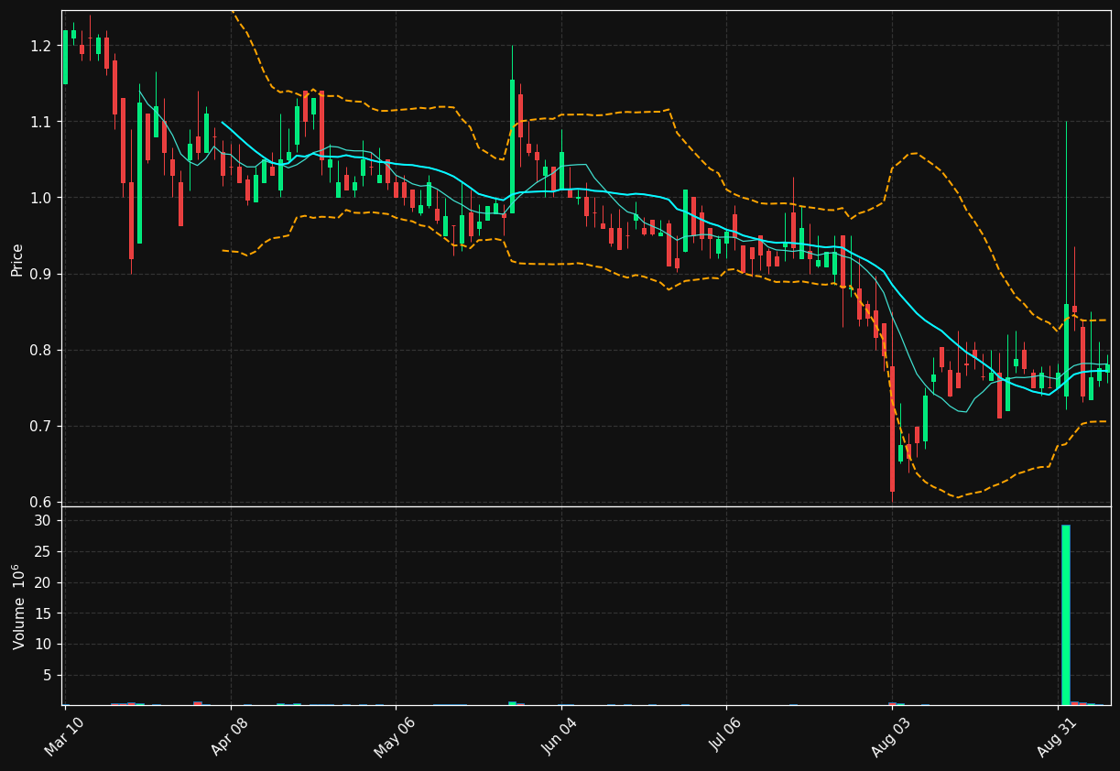Click the 'Jul 06' date label
The height and width of the screenshot is (771, 1120).
[726, 736]
